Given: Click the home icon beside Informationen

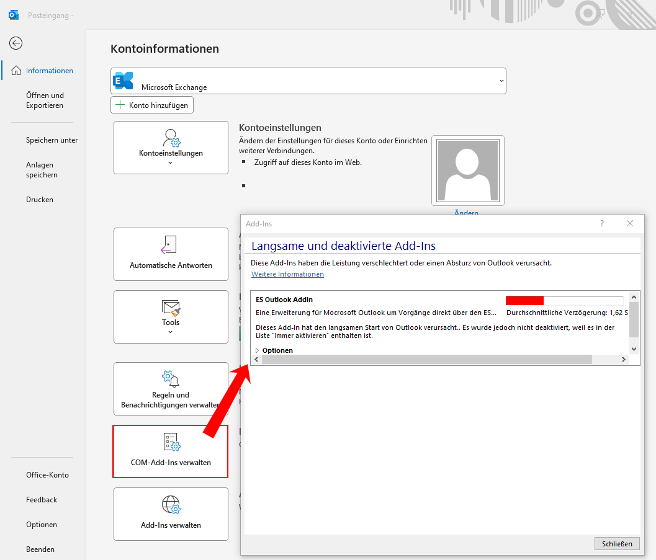Looking at the screenshot, I should click(x=16, y=70).
